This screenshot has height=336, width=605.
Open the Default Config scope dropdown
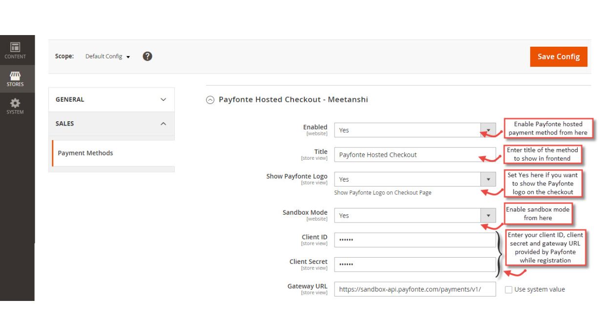coord(107,56)
